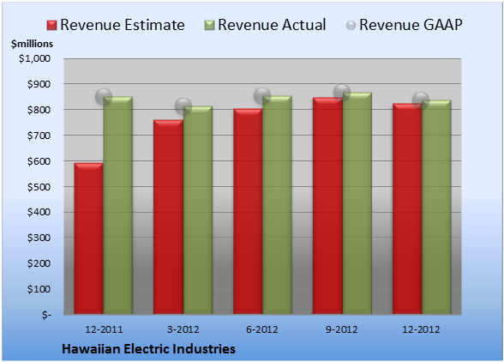Click the green Revenue Actual legend swatch
Image resolution: width=504 pixels, height=362 pixels.
pos(209,26)
